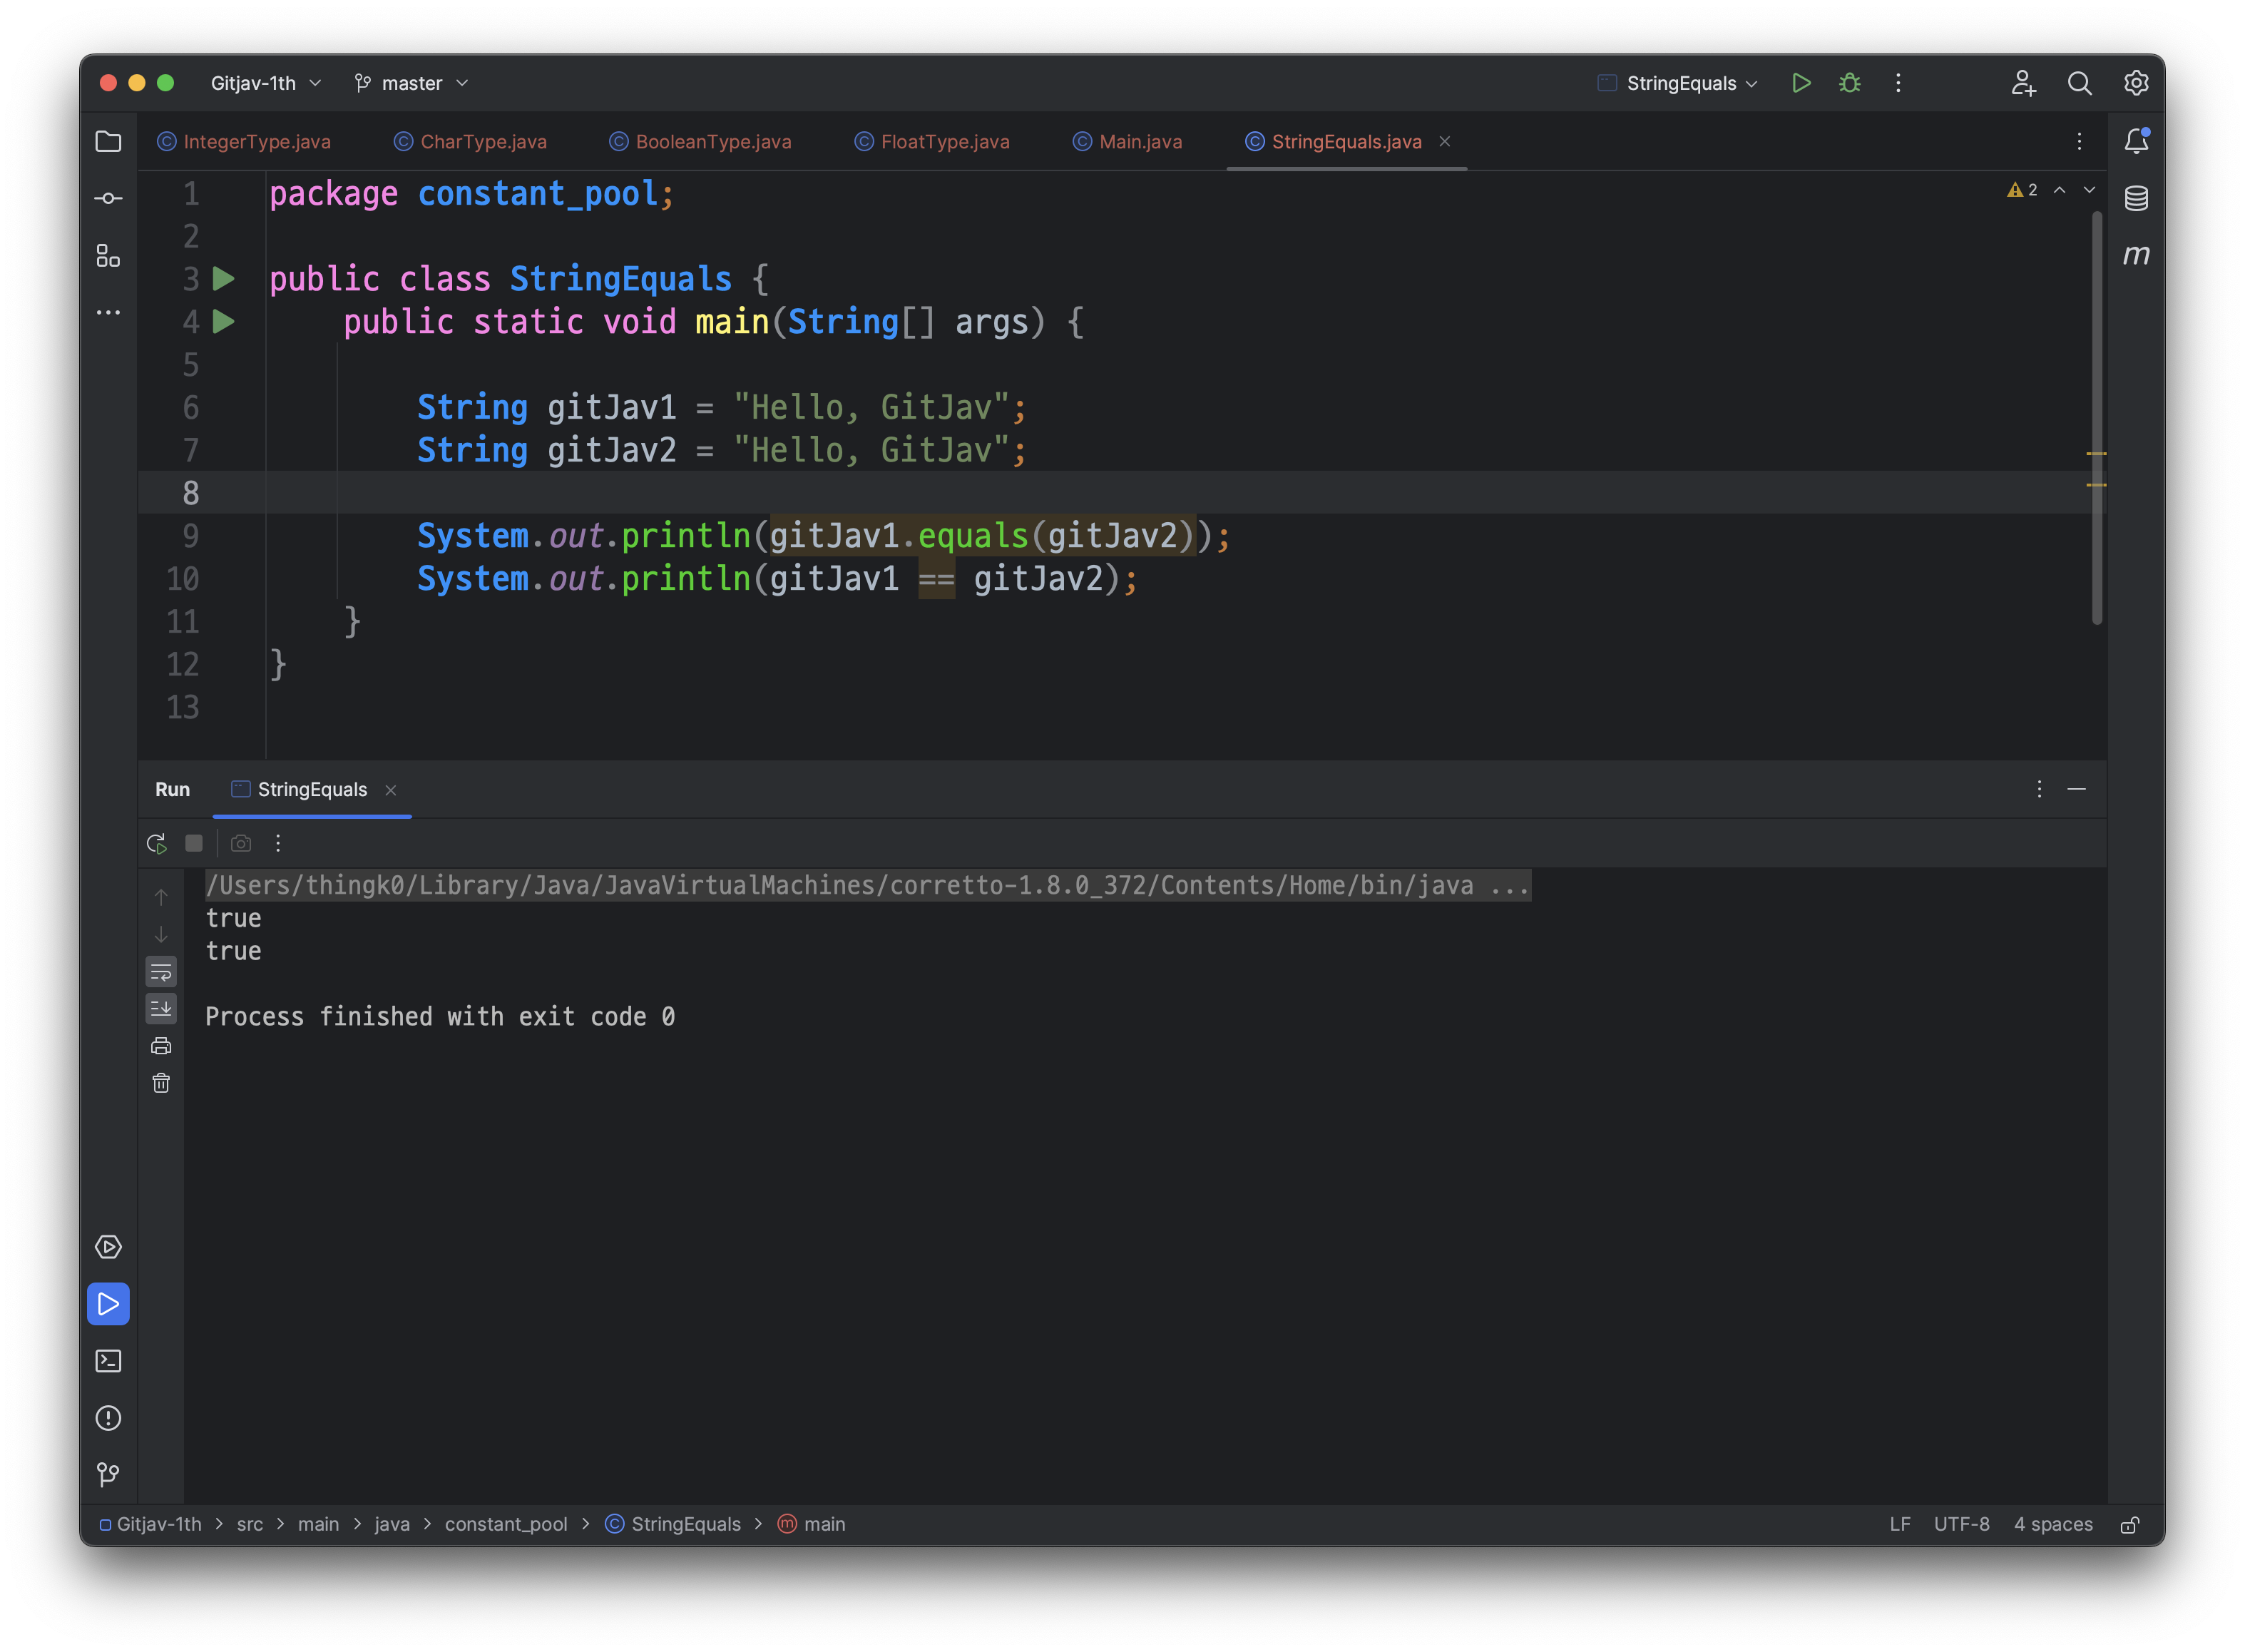The width and height of the screenshot is (2245, 1652).
Task: Open the Database tool window
Action: [2136, 198]
